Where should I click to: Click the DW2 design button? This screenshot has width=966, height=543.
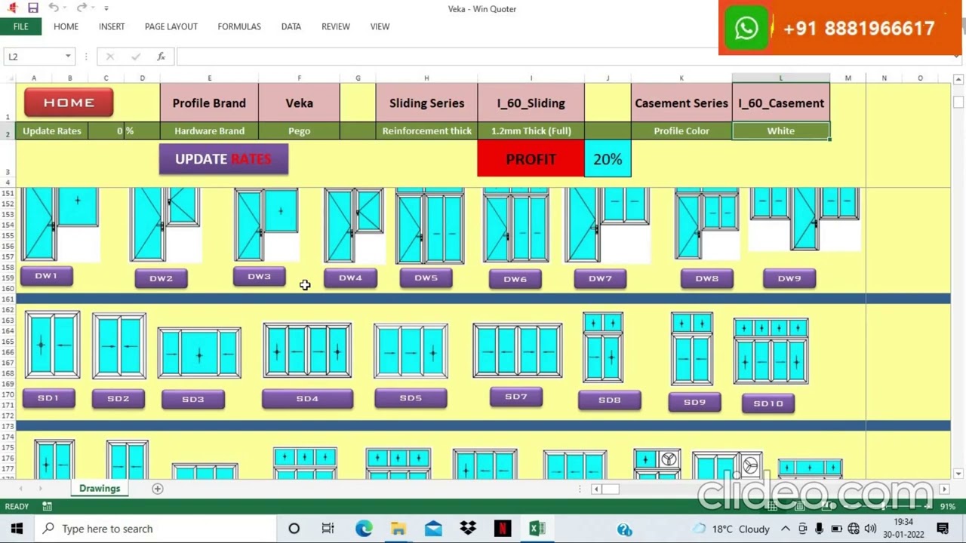click(161, 278)
